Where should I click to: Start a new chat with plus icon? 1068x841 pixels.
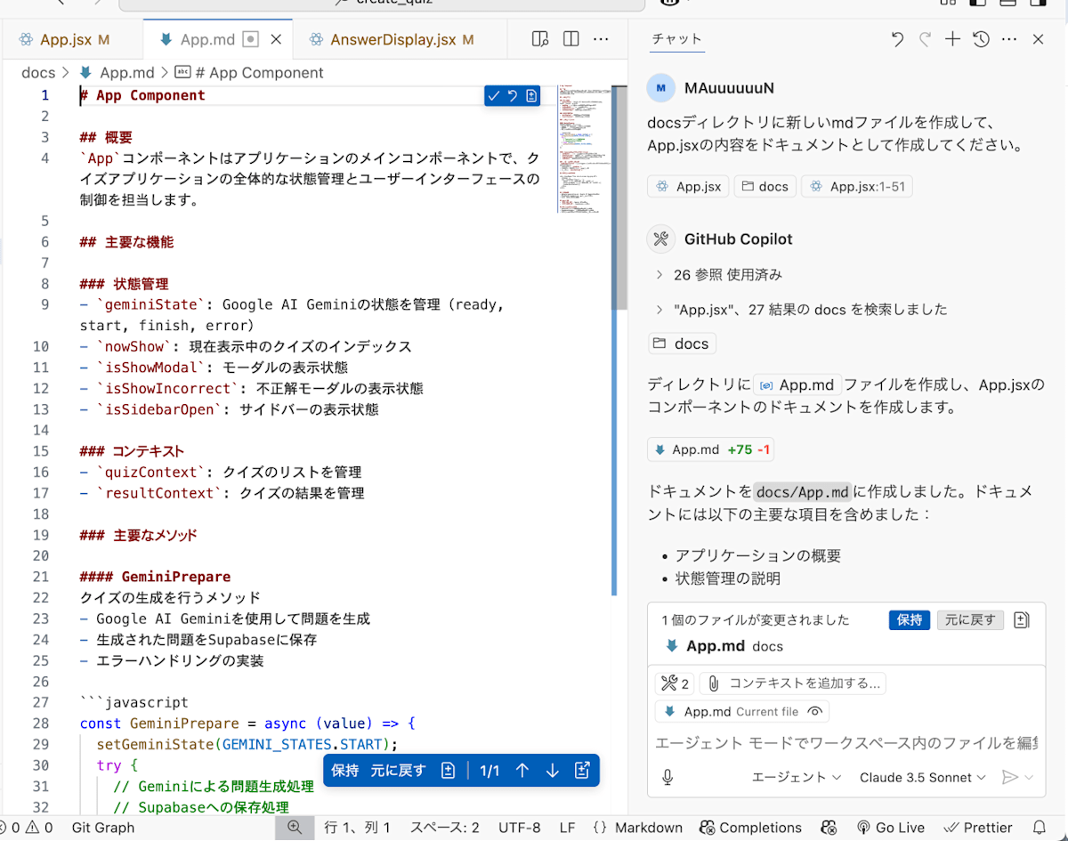click(952, 39)
